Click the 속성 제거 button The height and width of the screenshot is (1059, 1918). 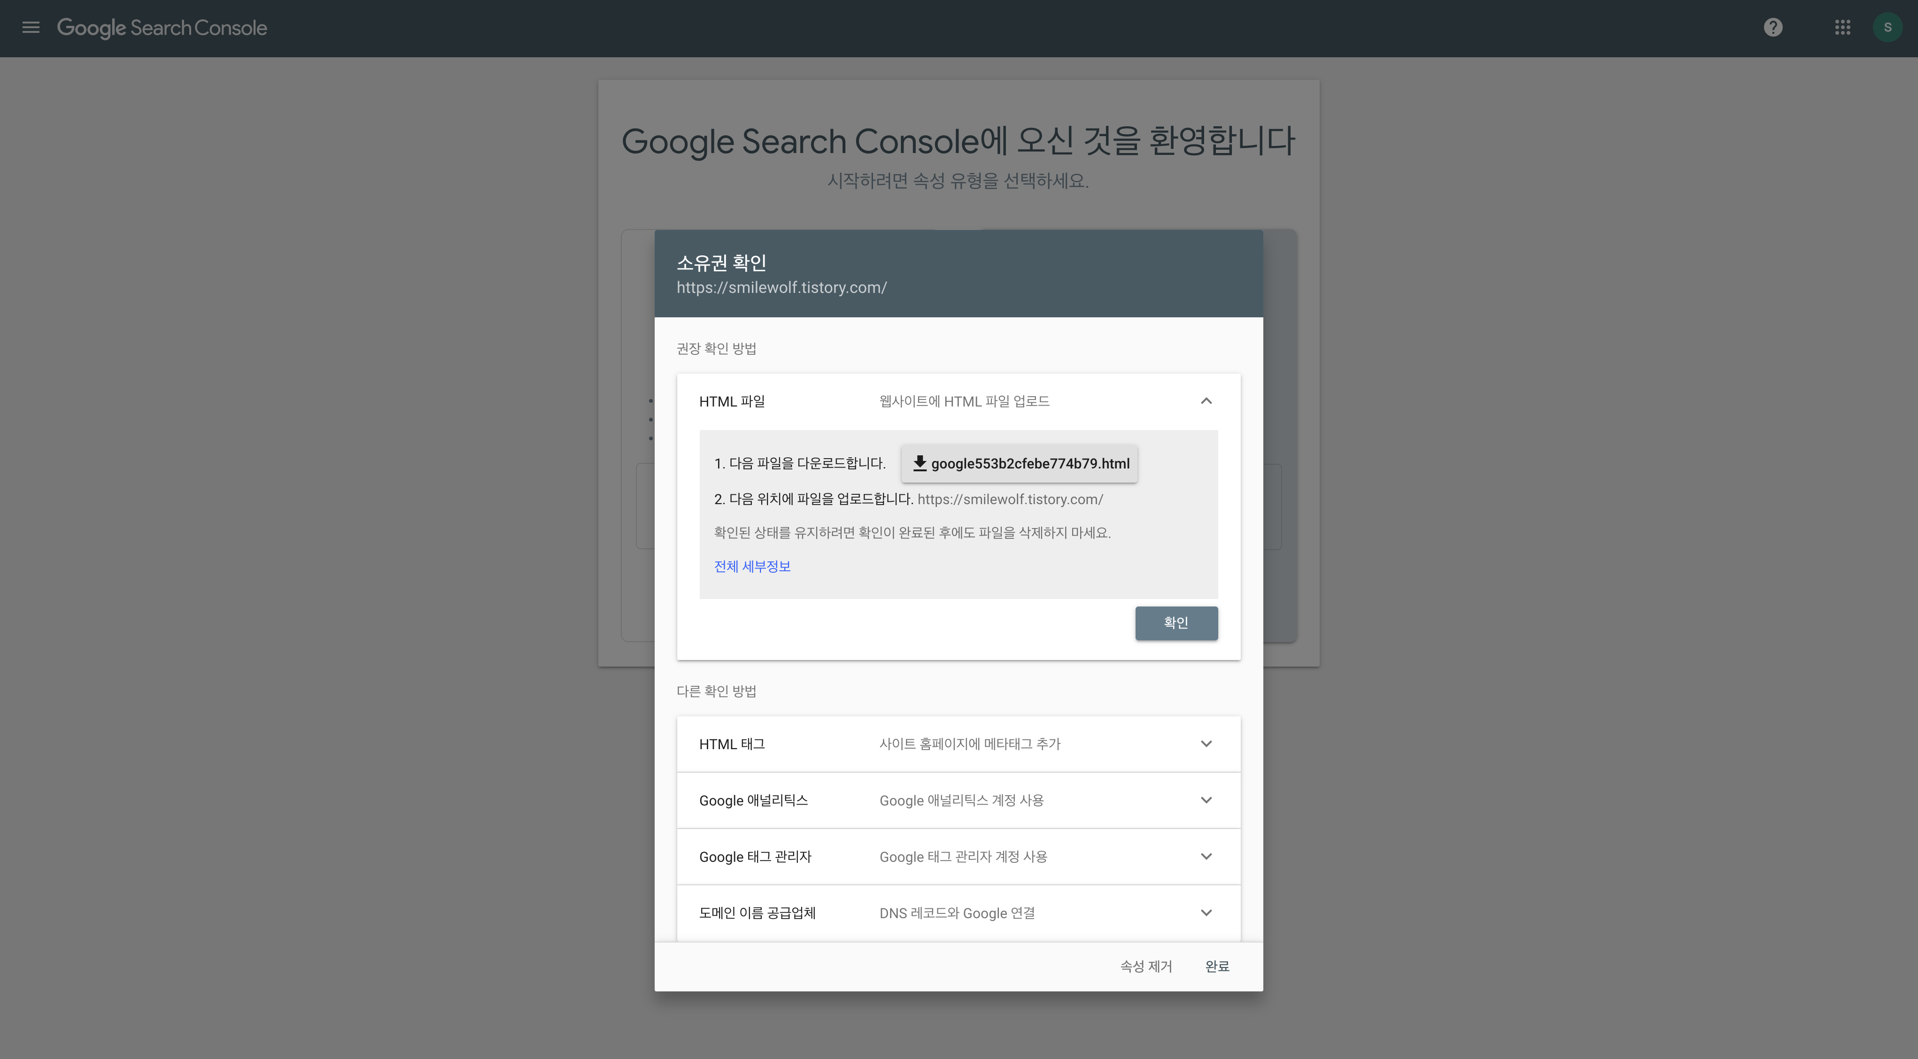[1146, 966]
